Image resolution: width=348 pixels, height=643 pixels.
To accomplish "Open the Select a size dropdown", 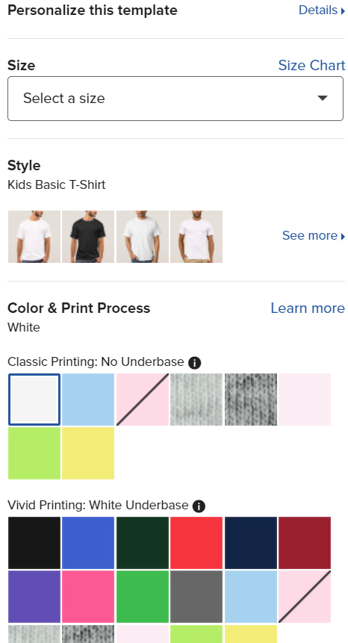I will coord(175,99).
